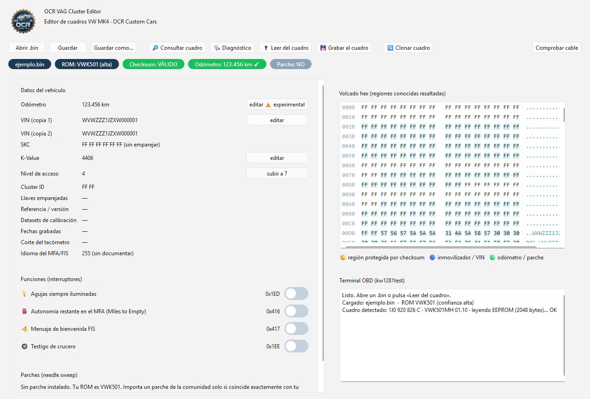Open a file with Abrir .bin
The width and height of the screenshot is (590, 399).
pyautogui.click(x=27, y=48)
